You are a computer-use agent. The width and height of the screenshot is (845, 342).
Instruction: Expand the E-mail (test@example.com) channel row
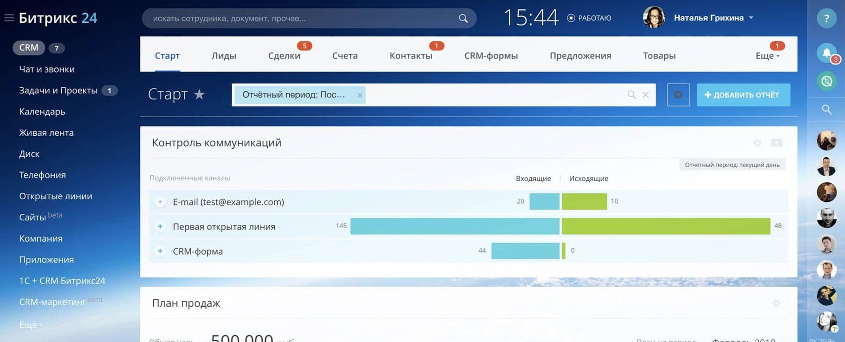point(160,202)
